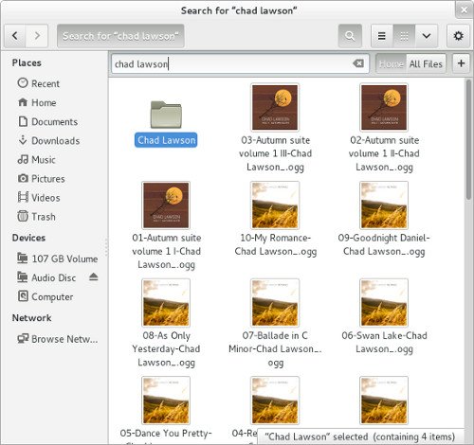Click the Home house icon
The image size is (474, 445).
pos(23,102)
